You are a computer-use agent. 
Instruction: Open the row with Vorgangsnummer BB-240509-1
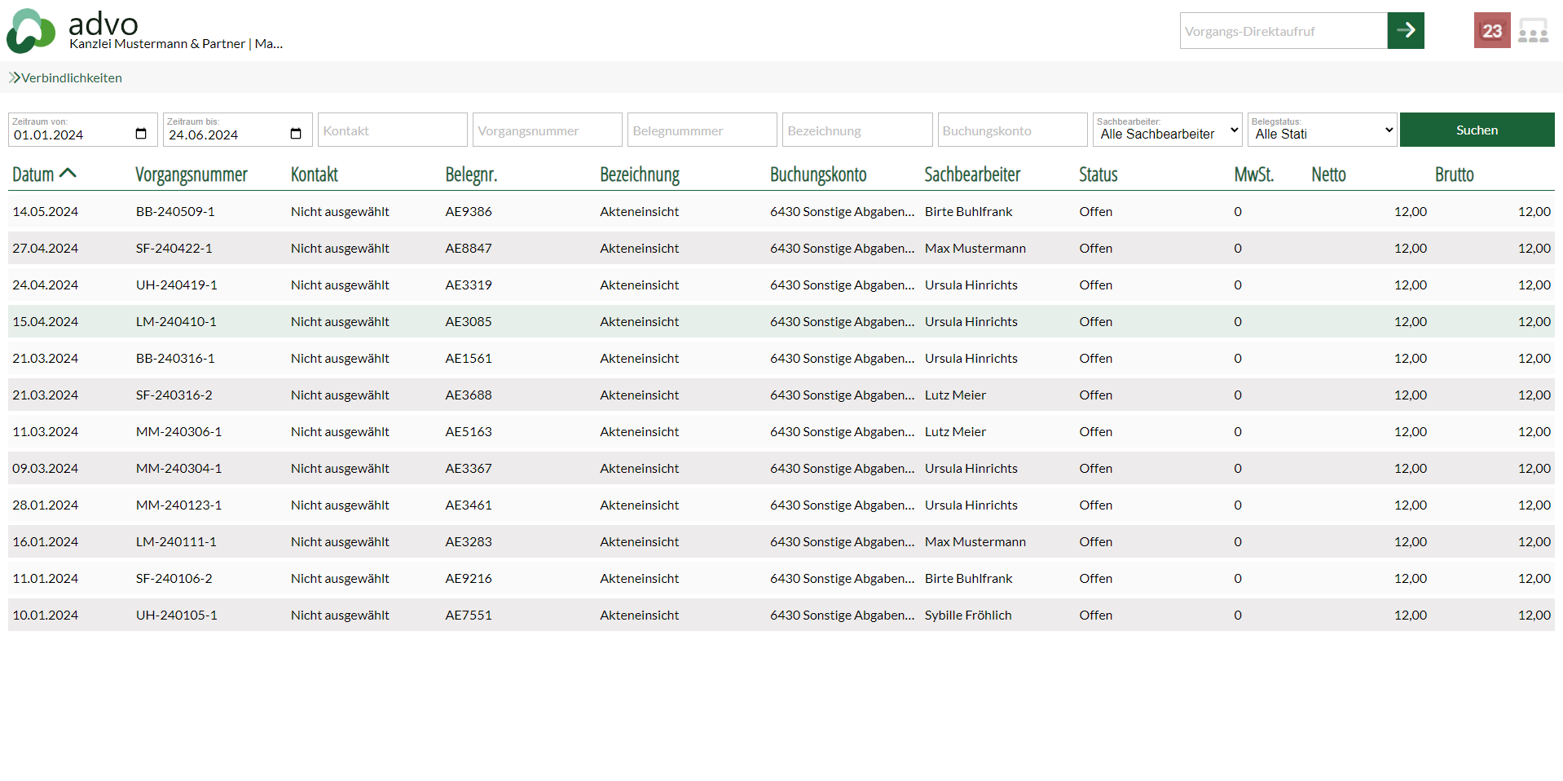pos(175,211)
